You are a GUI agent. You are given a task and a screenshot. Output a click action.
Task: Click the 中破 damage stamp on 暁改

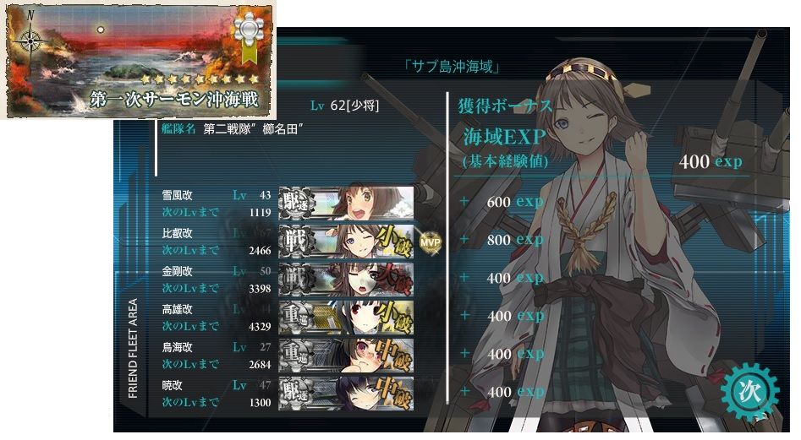[x=394, y=394]
